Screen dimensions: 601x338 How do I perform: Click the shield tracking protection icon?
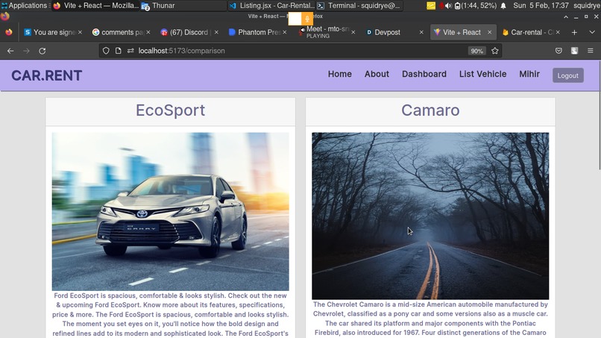(106, 51)
